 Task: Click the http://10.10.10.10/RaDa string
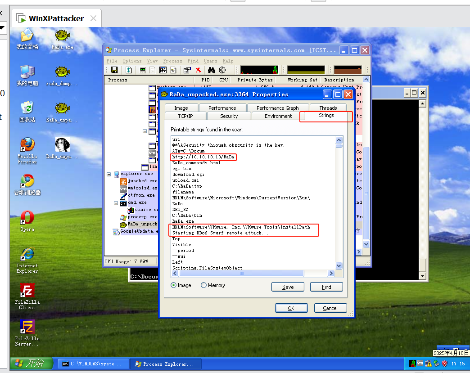point(203,157)
